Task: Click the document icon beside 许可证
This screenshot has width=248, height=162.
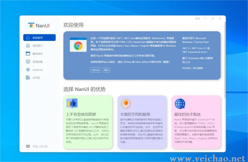Action: (28, 77)
